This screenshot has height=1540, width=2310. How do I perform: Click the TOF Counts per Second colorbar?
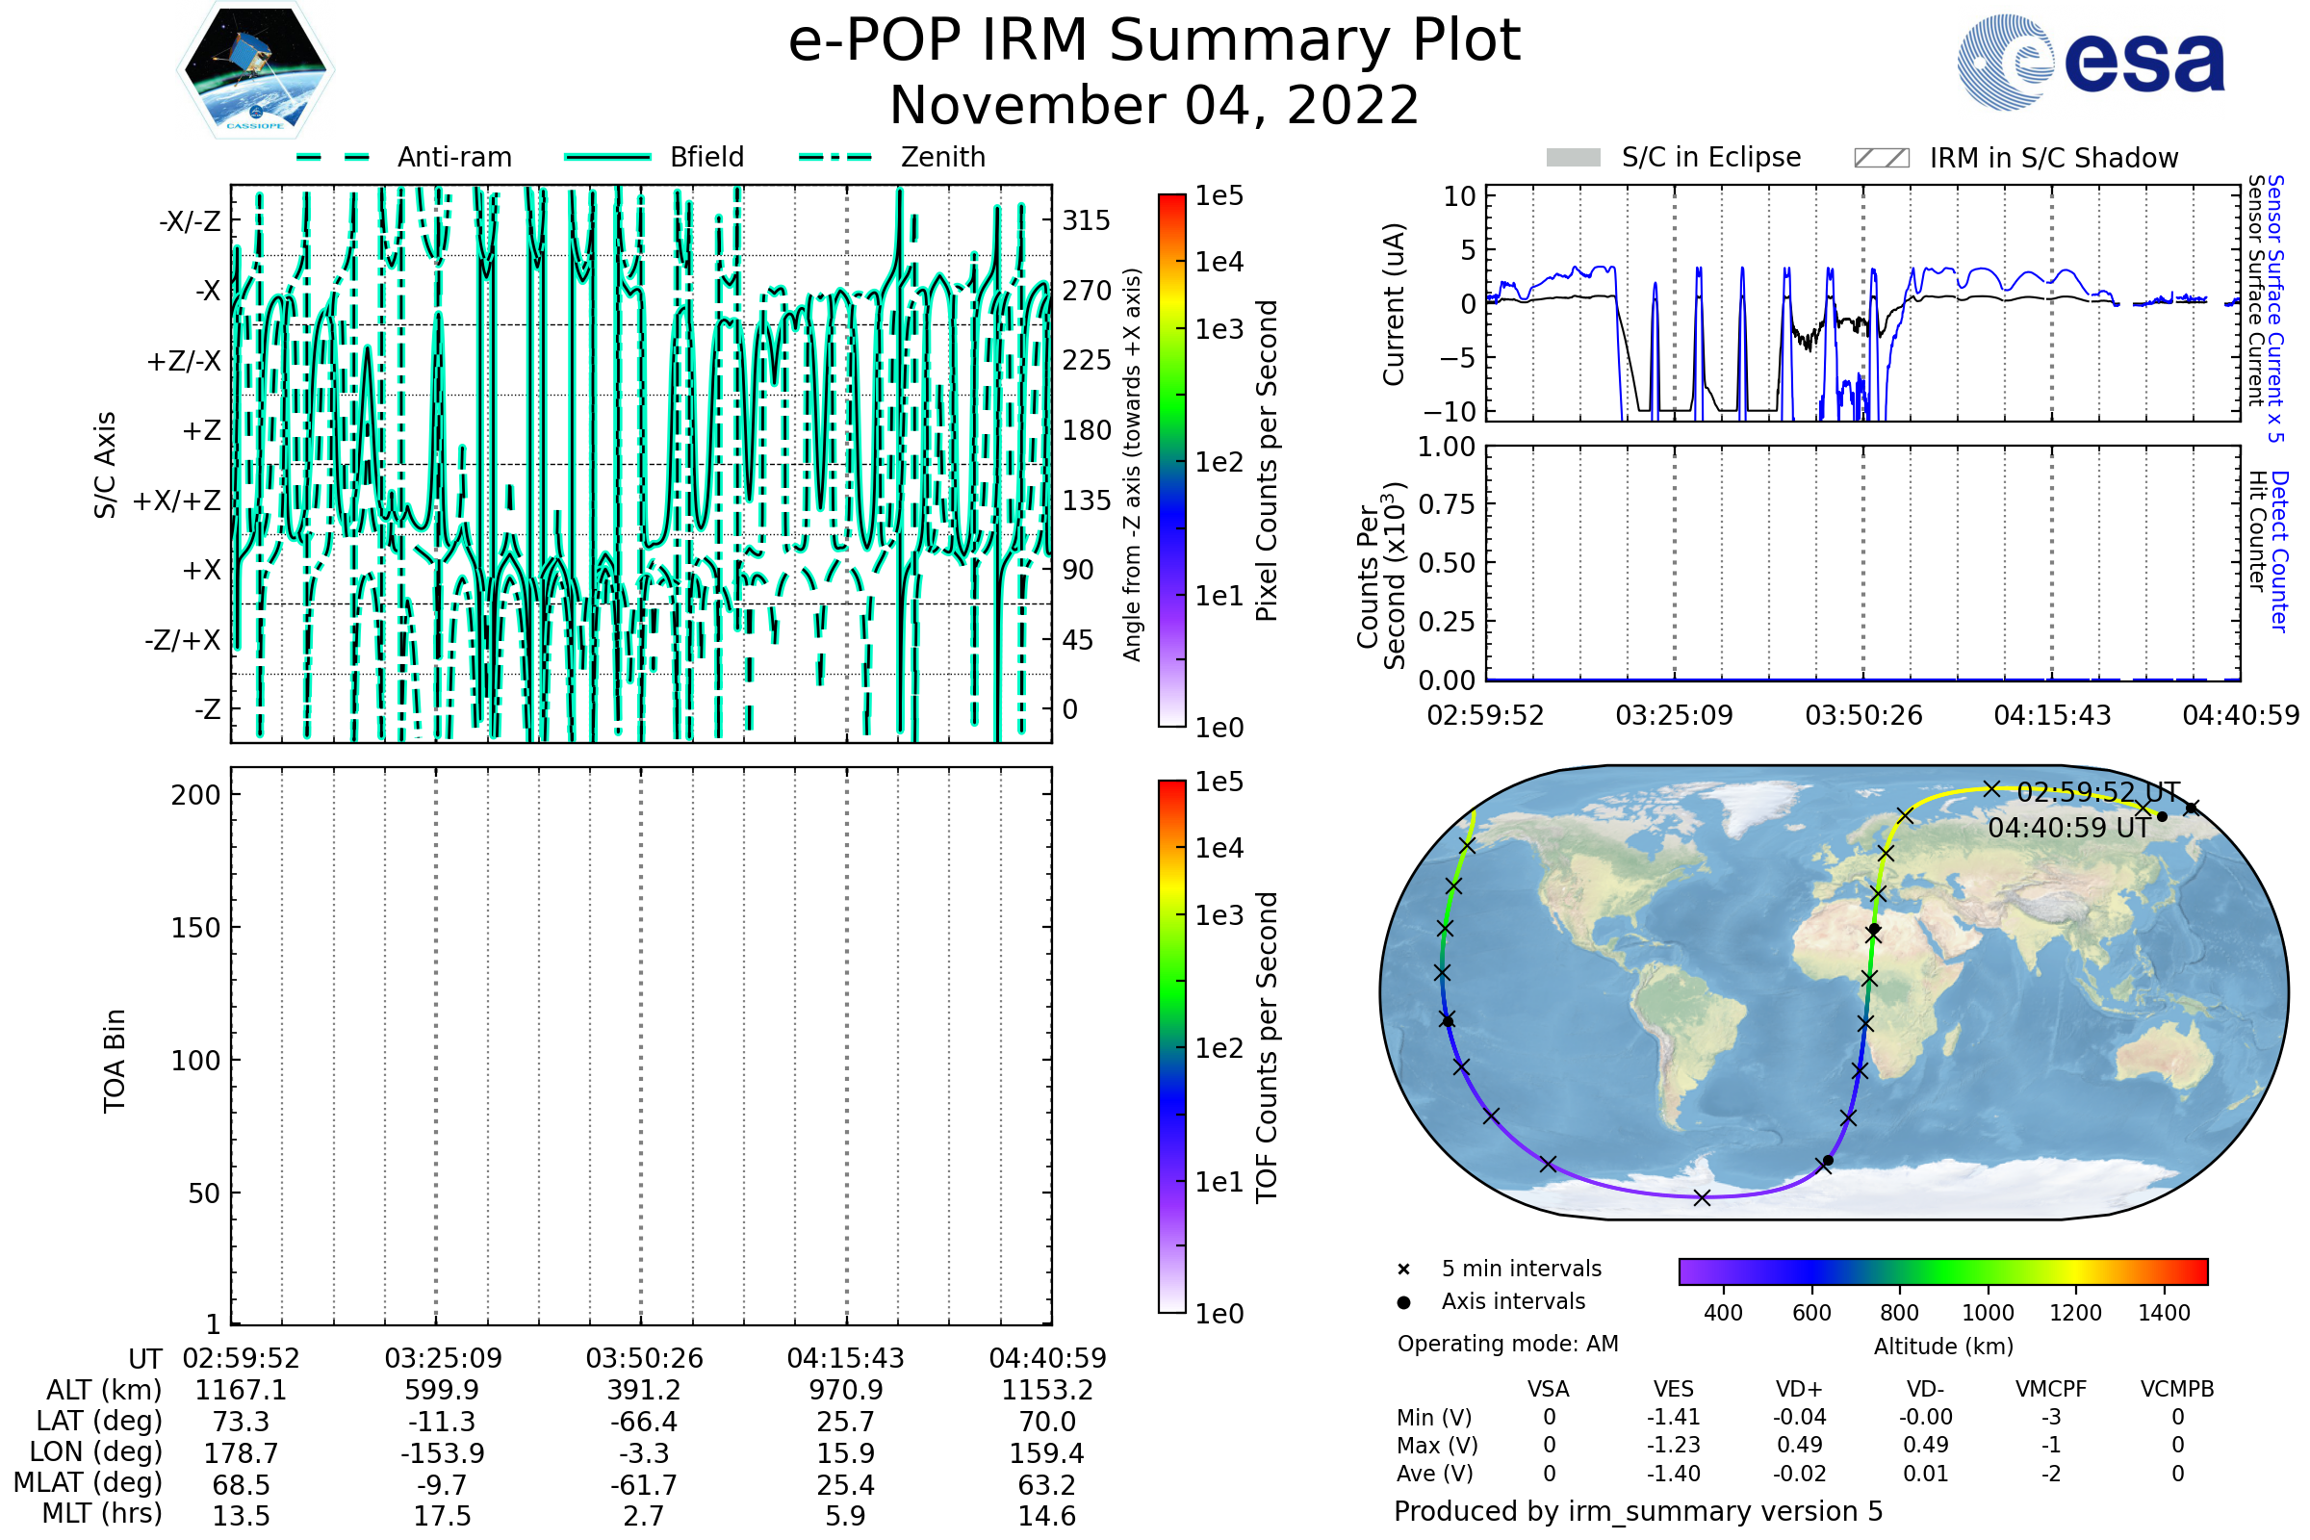(1171, 1046)
